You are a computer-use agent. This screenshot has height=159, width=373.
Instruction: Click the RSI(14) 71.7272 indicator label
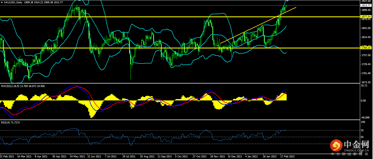point(11,122)
